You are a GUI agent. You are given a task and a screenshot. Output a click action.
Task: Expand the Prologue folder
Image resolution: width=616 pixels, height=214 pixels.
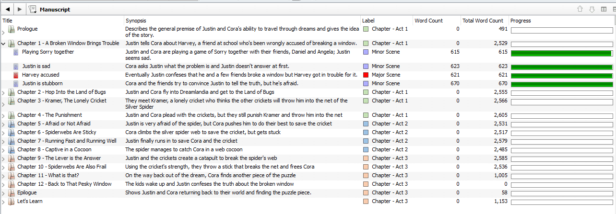pyautogui.click(x=4, y=33)
